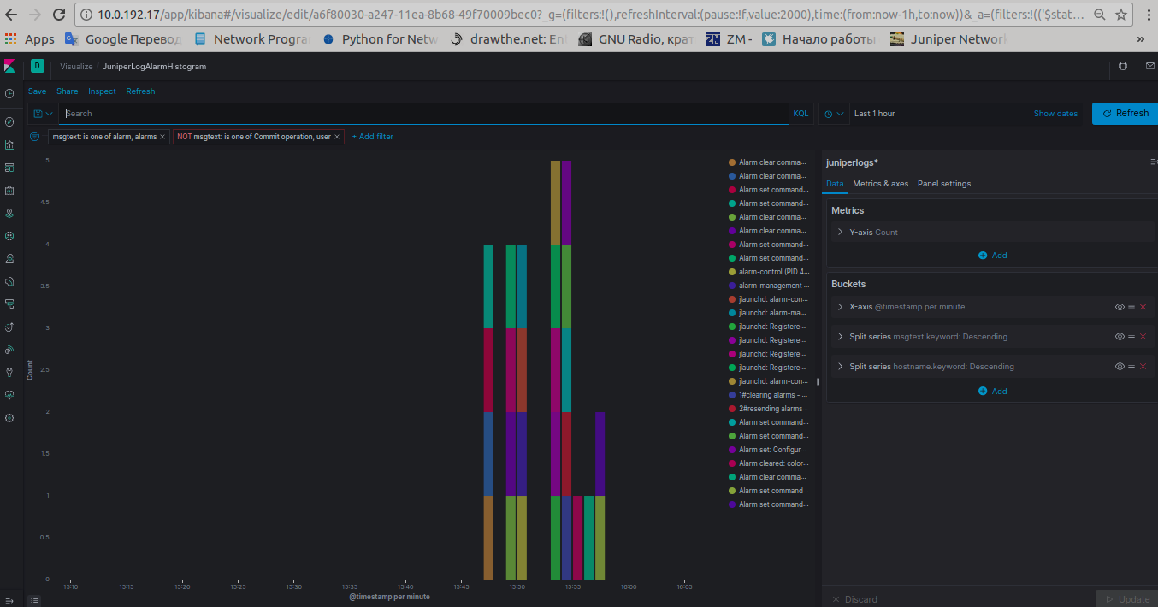Click Save in the top menu

click(x=38, y=91)
